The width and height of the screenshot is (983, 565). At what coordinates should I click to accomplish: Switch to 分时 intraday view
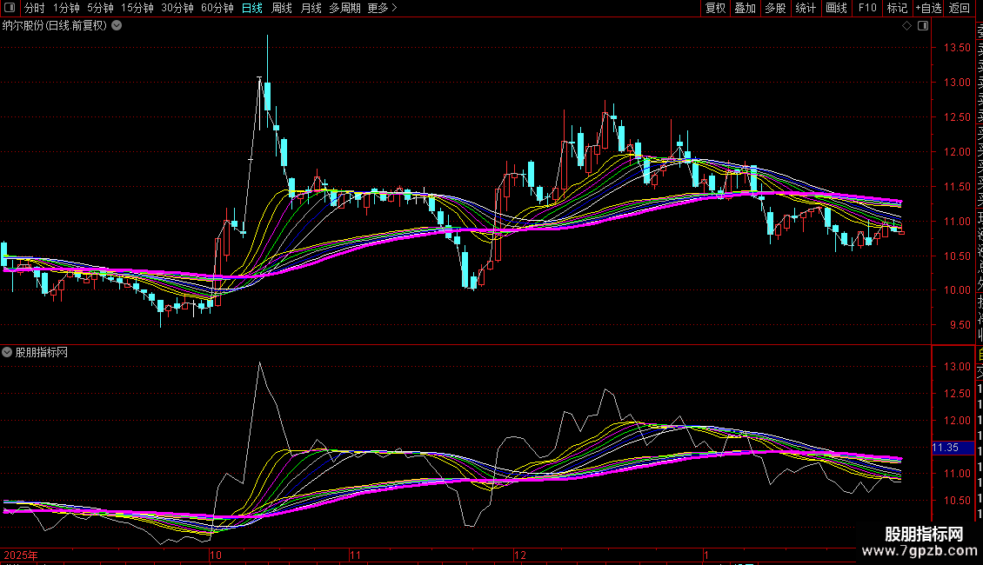[x=34, y=9]
